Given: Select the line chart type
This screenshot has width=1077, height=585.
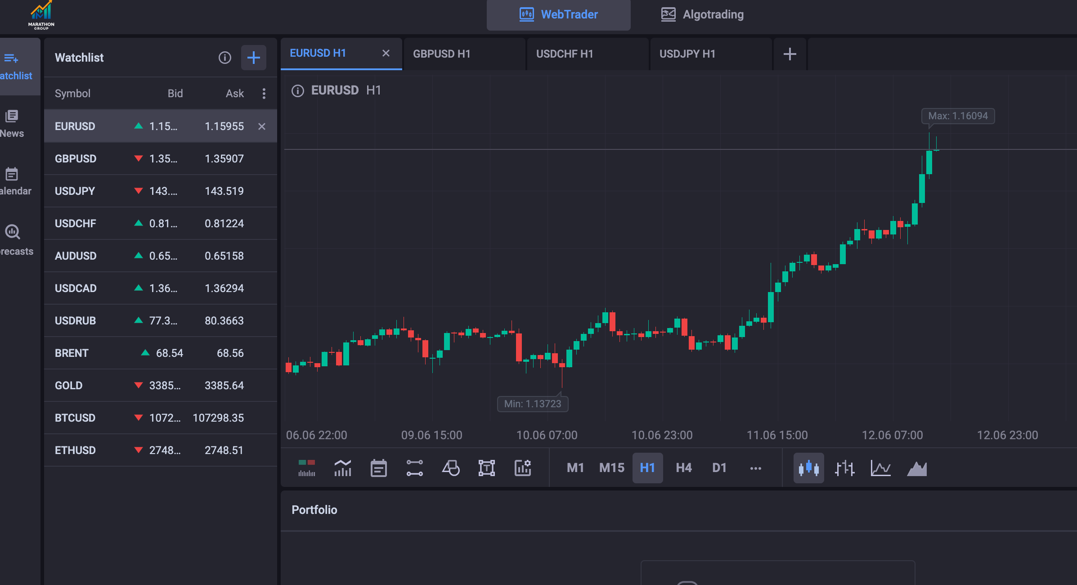Looking at the screenshot, I should (x=881, y=468).
